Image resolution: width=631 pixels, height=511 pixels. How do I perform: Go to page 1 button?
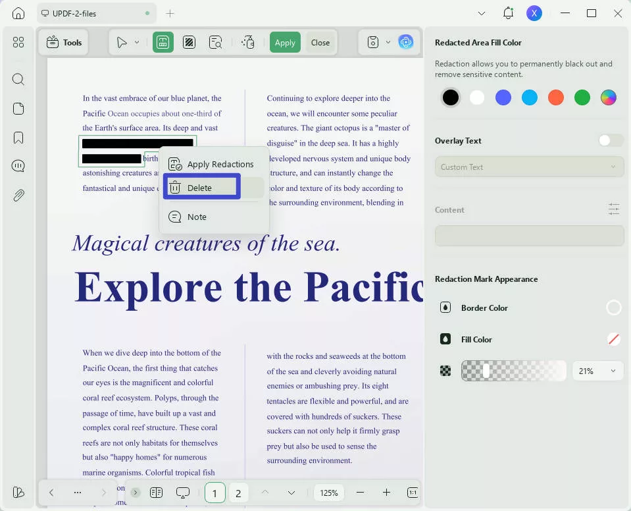coord(215,493)
